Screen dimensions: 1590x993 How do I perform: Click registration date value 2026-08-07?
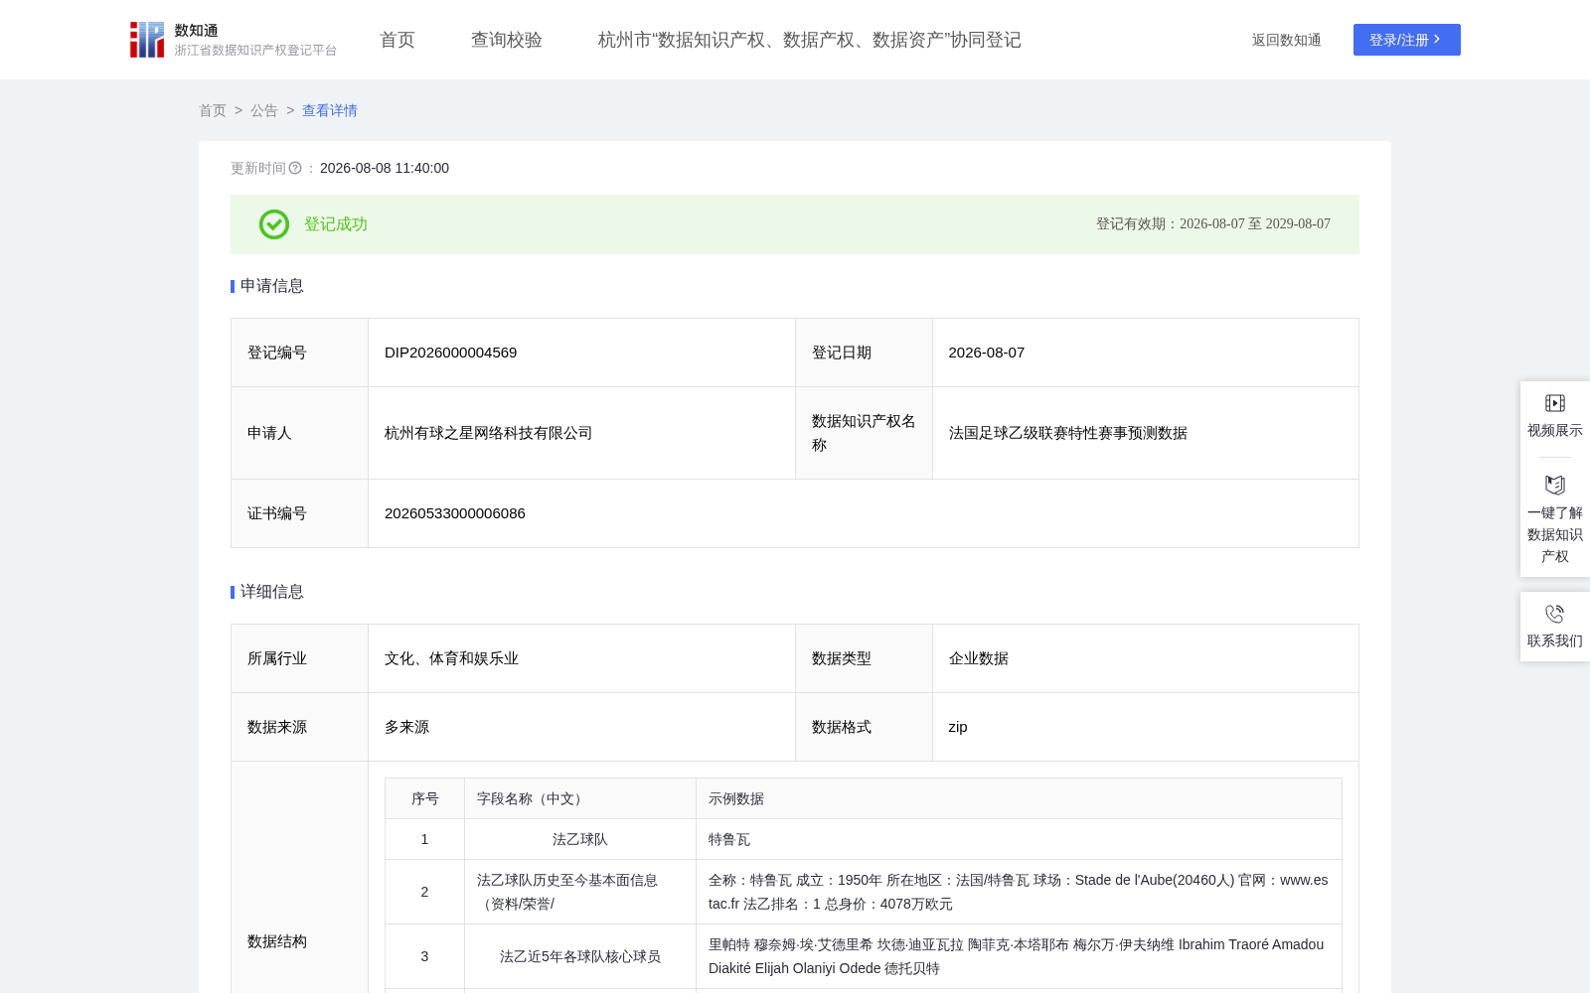(x=987, y=353)
